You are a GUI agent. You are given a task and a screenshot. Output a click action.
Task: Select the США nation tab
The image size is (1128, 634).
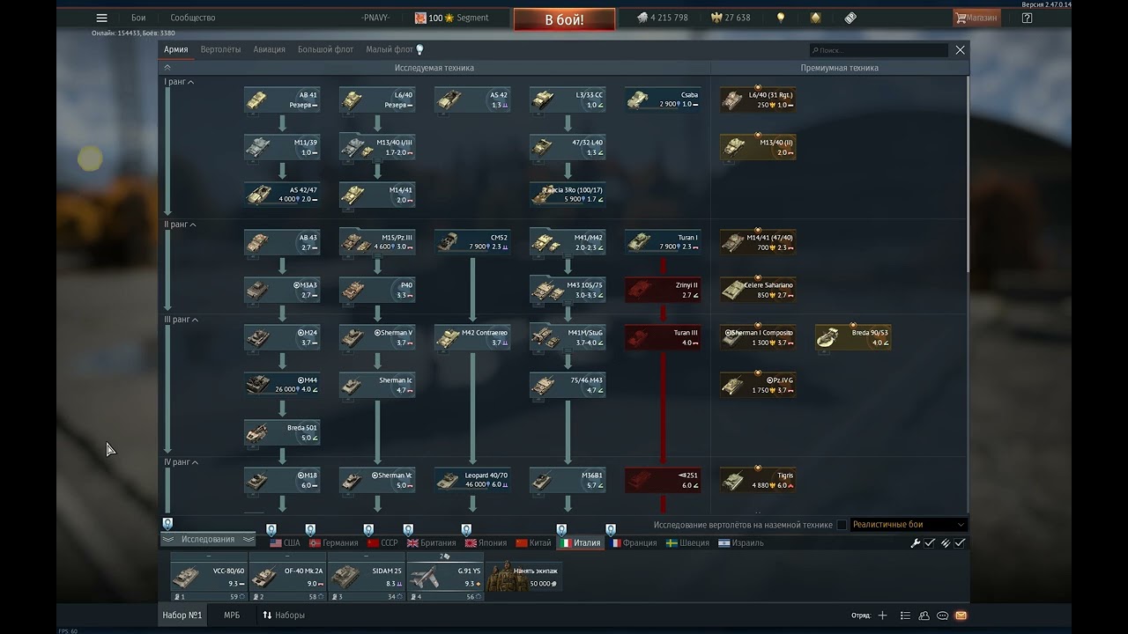pyautogui.click(x=285, y=543)
